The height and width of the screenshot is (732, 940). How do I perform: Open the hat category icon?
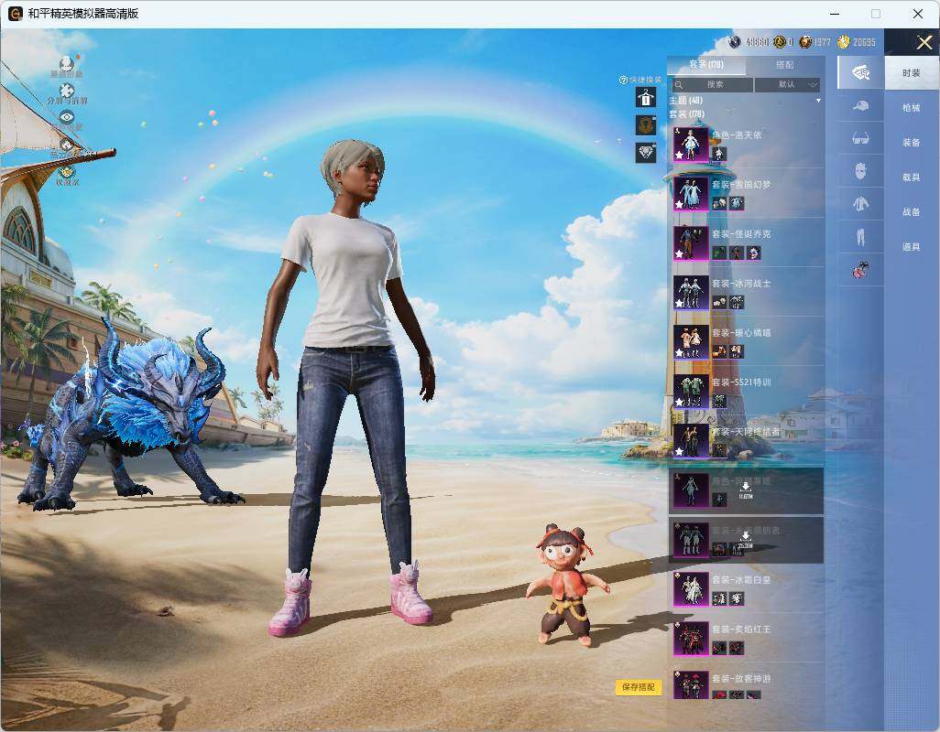pos(860,106)
